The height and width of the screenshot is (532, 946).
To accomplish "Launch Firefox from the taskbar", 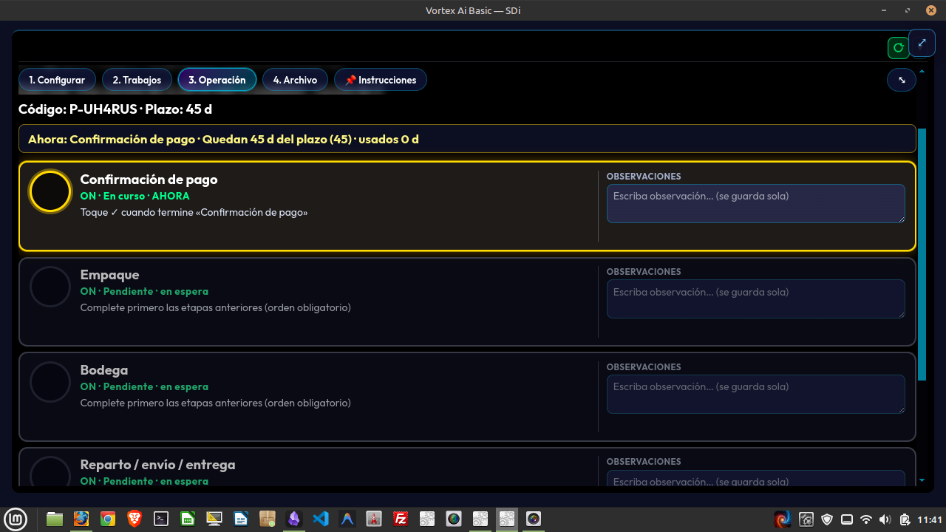I will click(81, 519).
